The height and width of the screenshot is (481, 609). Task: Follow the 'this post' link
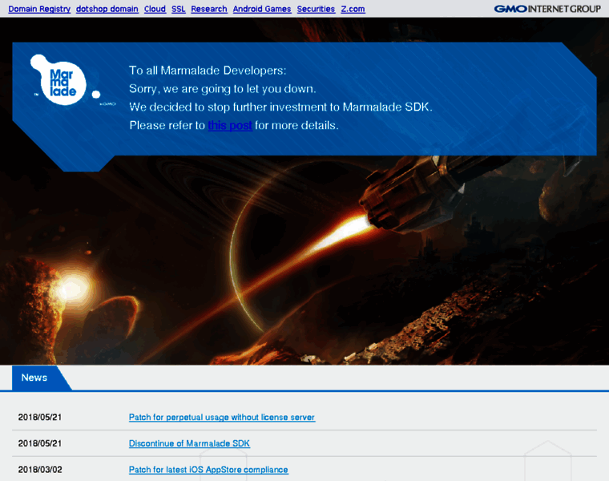[x=230, y=126]
